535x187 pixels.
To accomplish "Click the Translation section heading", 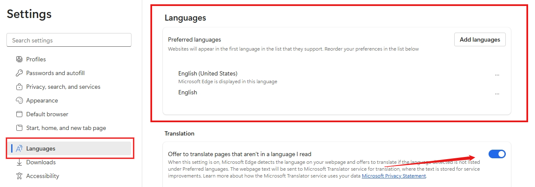I will 179,133.
